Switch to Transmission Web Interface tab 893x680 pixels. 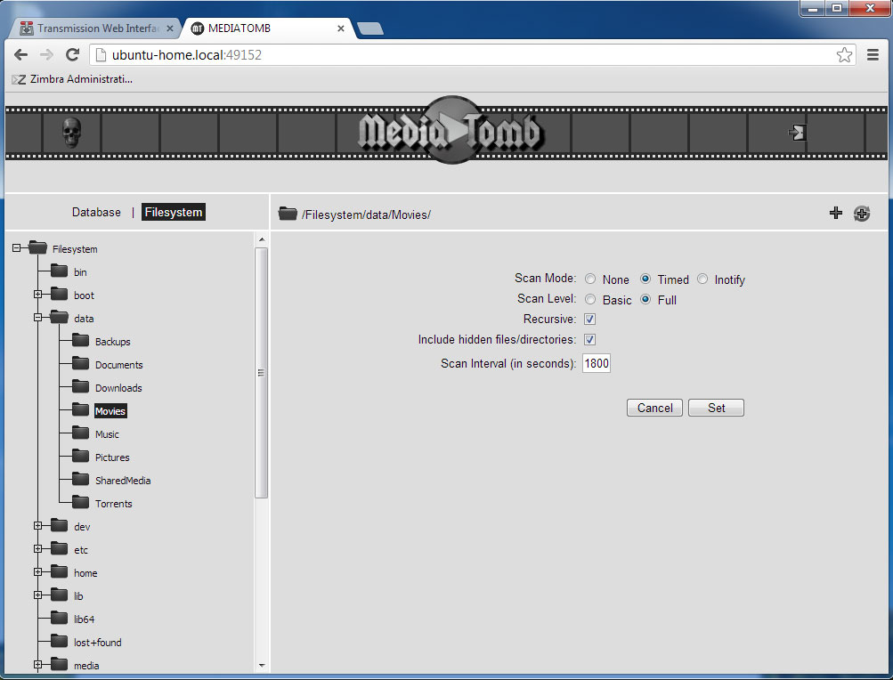click(97, 28)
